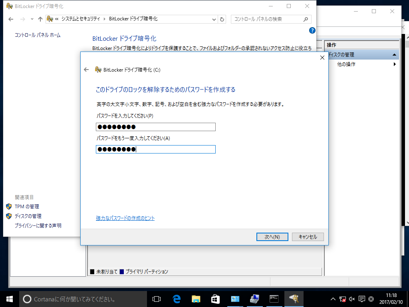Image resolution: width=409 pixels, height=307 pixels.
Task: Click the 次へ(N) button
Action: pyautogui.click(x=272, y=237)
